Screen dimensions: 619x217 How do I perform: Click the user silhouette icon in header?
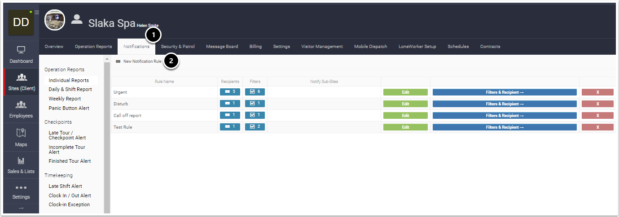[77, 19]
